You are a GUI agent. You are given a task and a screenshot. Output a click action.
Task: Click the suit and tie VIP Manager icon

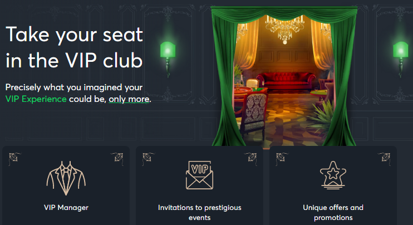click(x=66, y=178)
